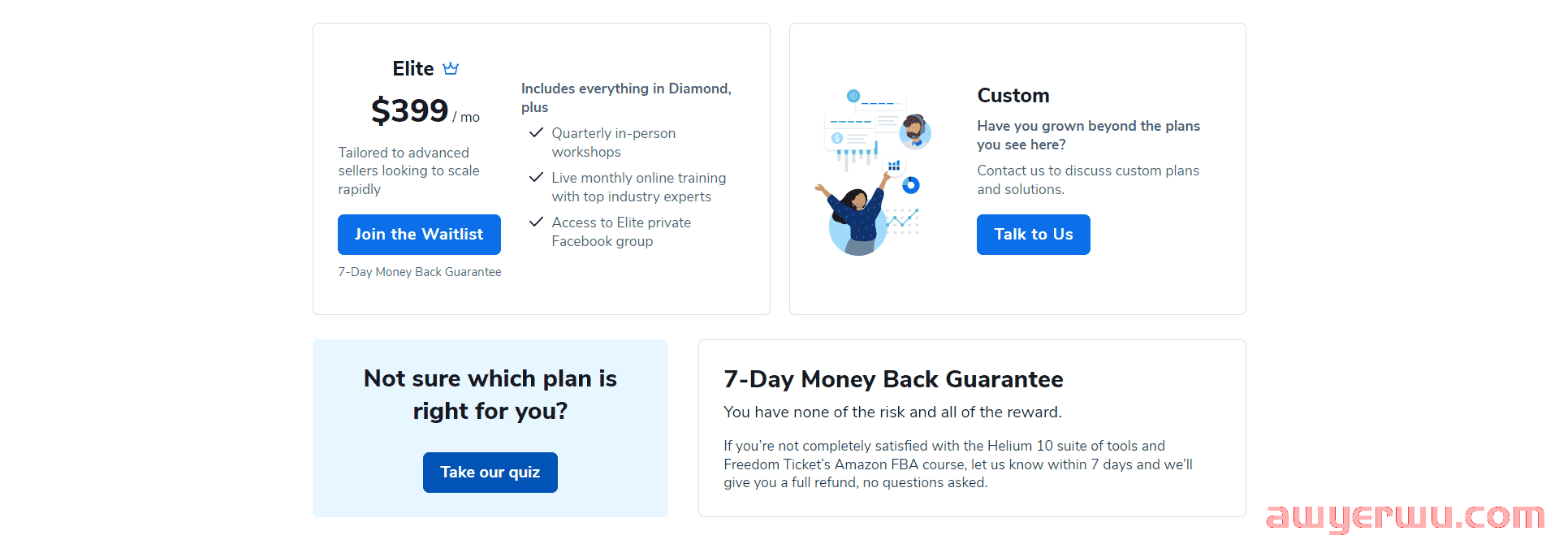
Task: Click the Take our quiz button
Action: pos(490,473)
